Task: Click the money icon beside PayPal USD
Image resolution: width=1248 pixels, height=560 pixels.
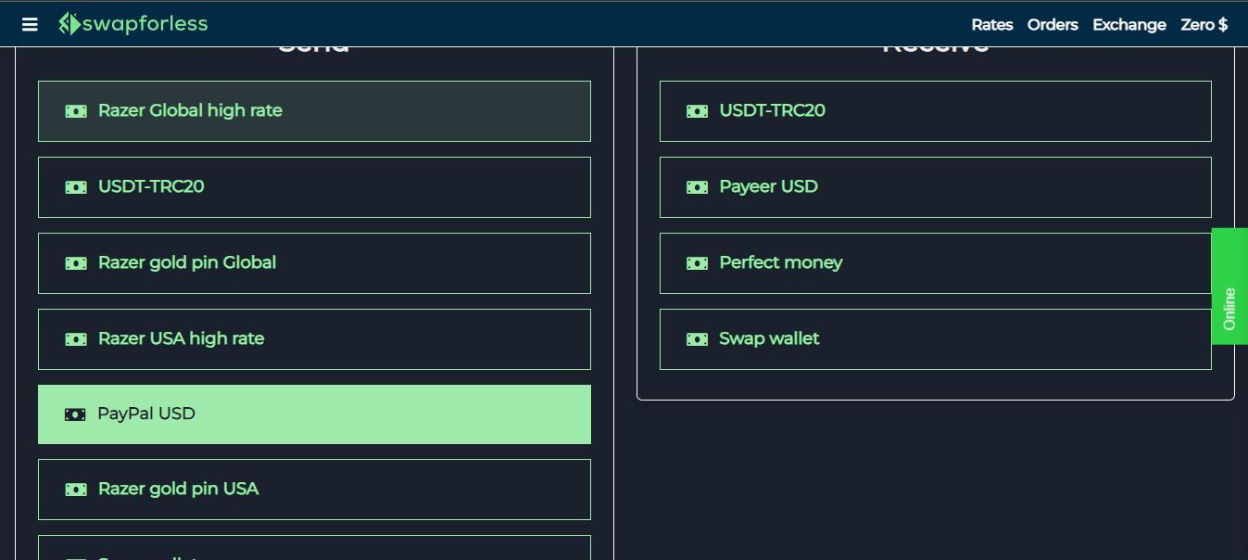Action: click(75, 414)
